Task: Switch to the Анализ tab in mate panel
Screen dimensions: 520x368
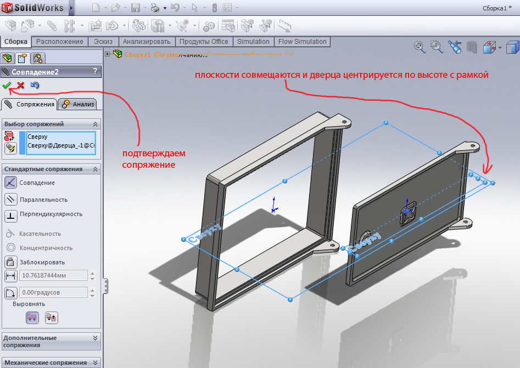Action: coord(78,104)
